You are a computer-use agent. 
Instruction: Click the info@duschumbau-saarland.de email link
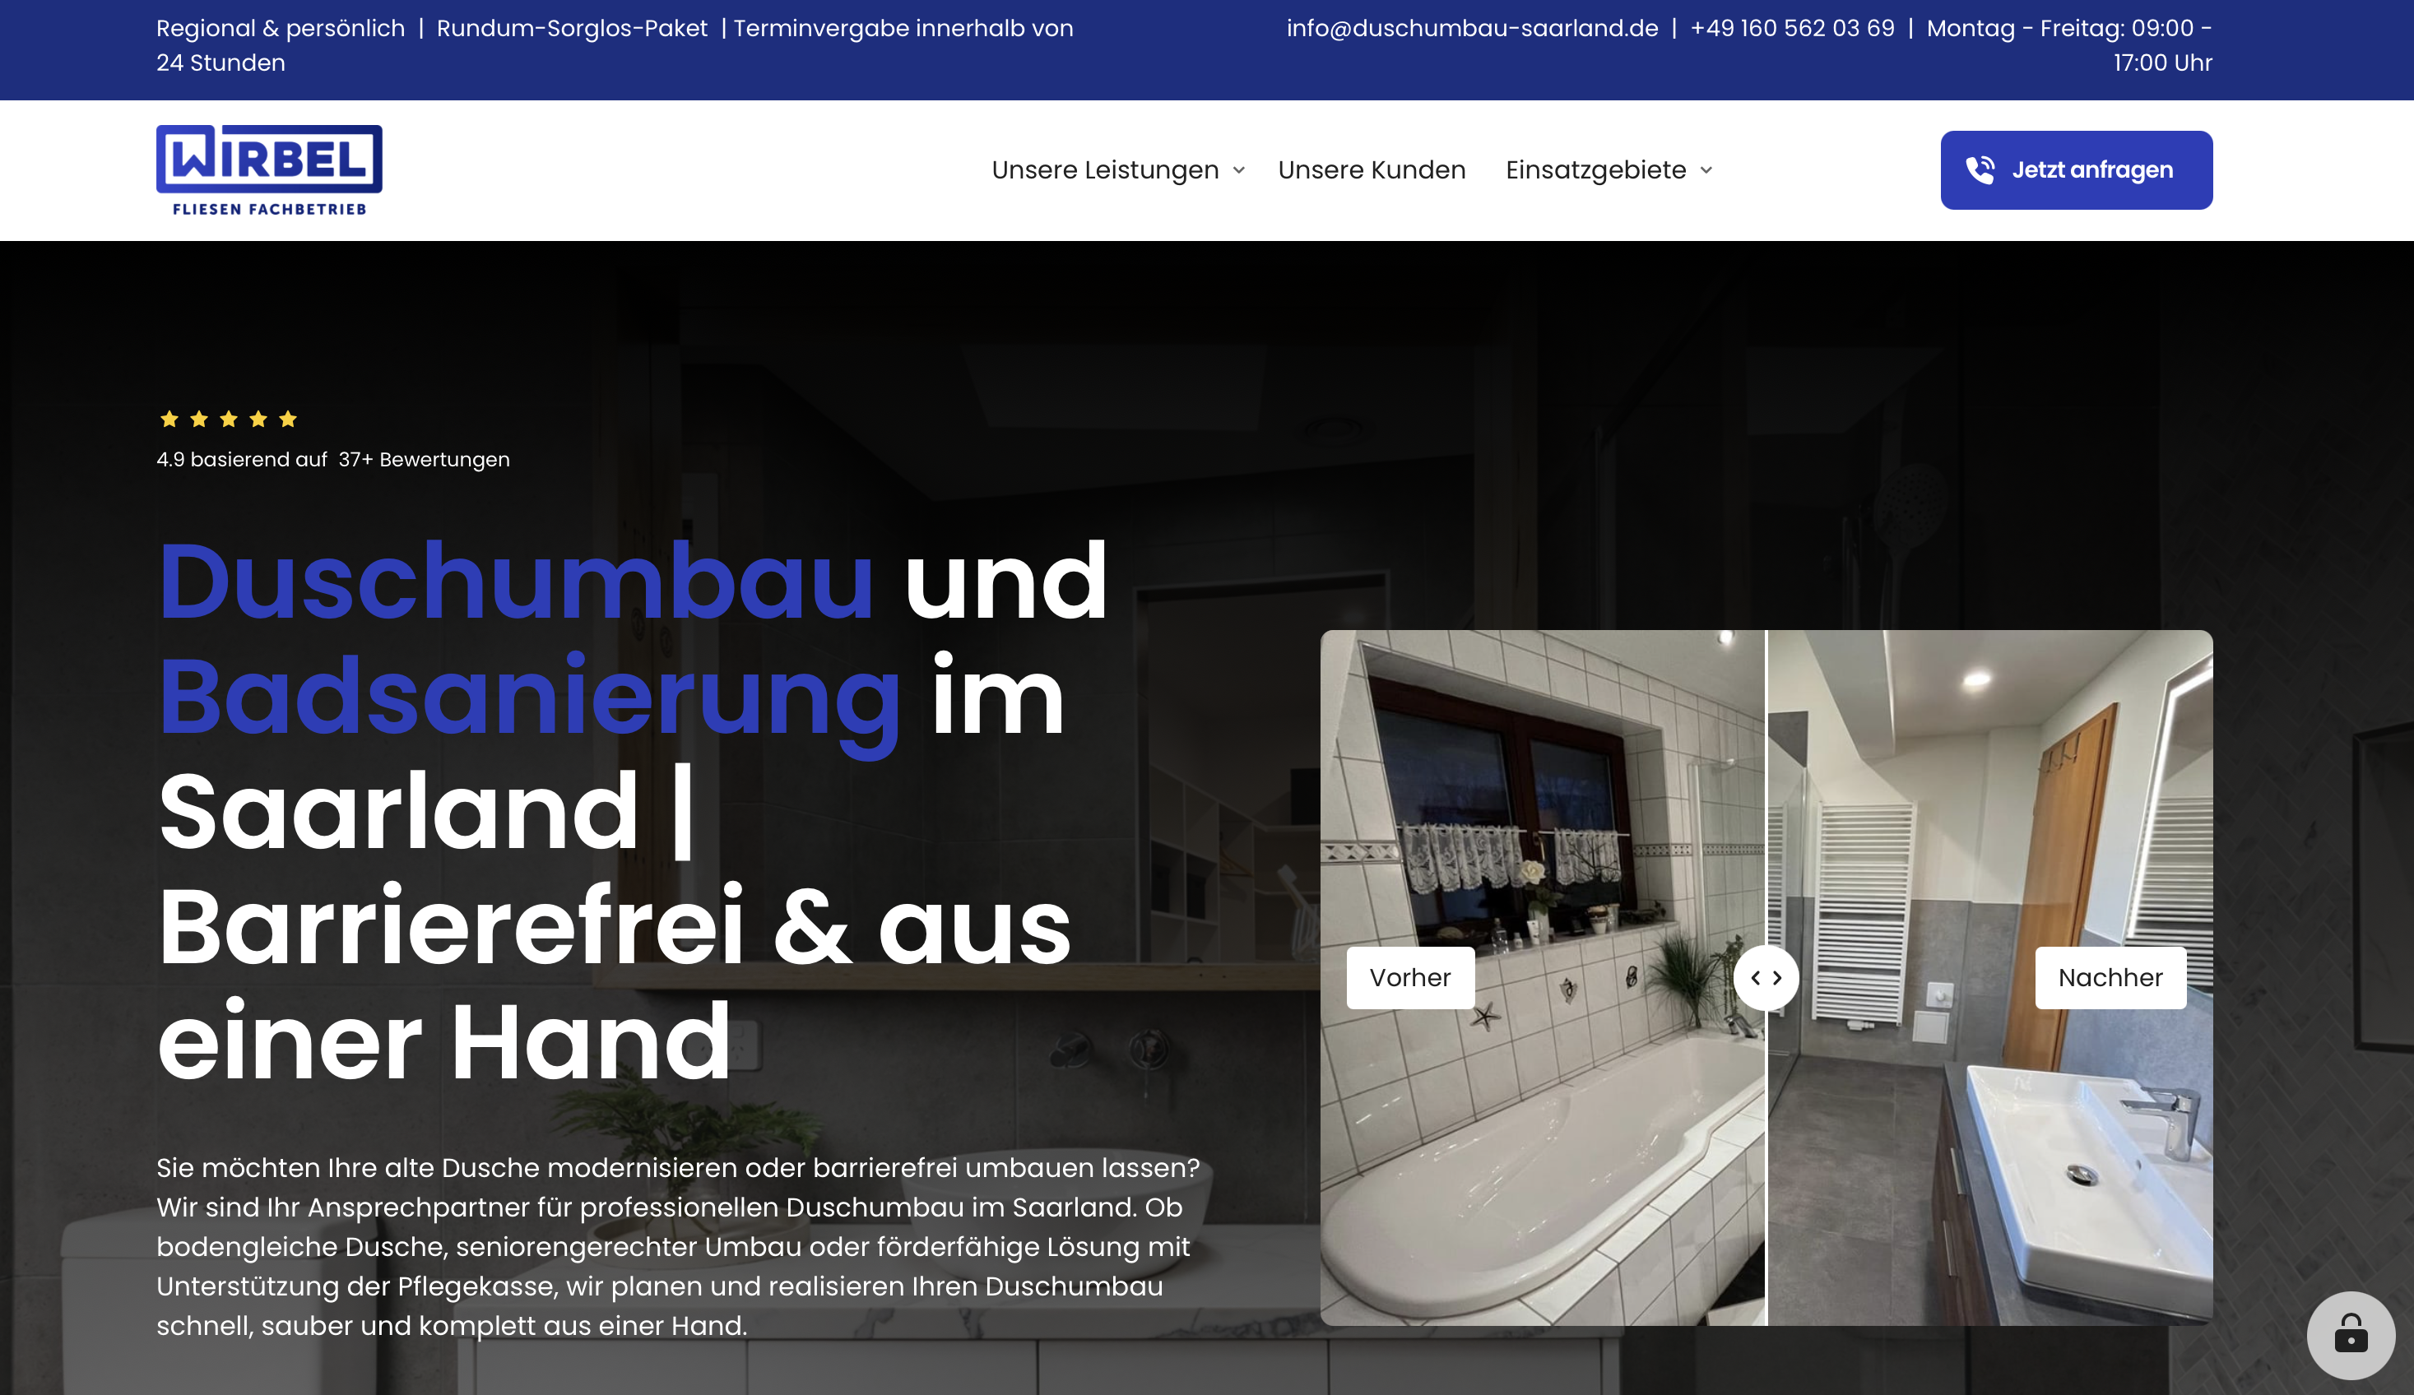click(x=1473, y=28)
